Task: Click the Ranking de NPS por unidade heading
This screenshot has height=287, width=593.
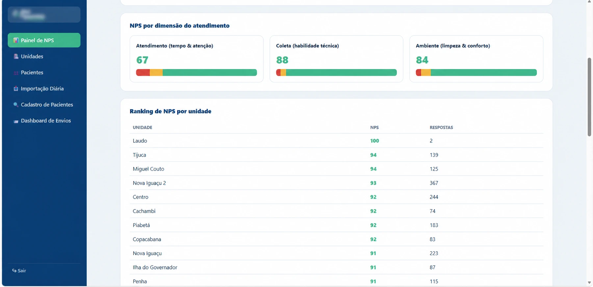Action: [170, 111]
